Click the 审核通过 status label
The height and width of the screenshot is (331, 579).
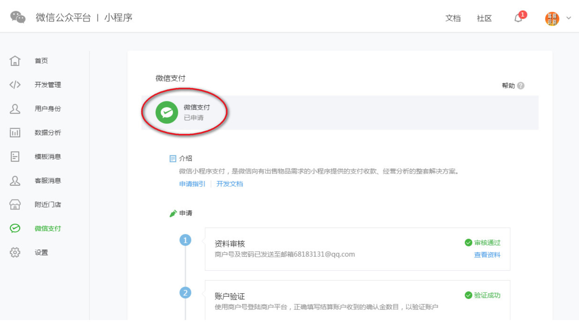(487, 243)
